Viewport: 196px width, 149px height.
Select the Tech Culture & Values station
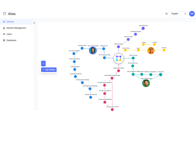[x=74, y=54]
